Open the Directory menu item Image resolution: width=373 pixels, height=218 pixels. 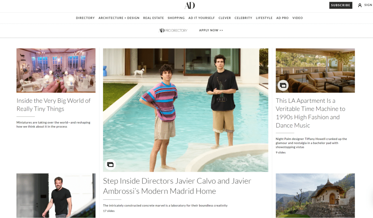point(85,18)
